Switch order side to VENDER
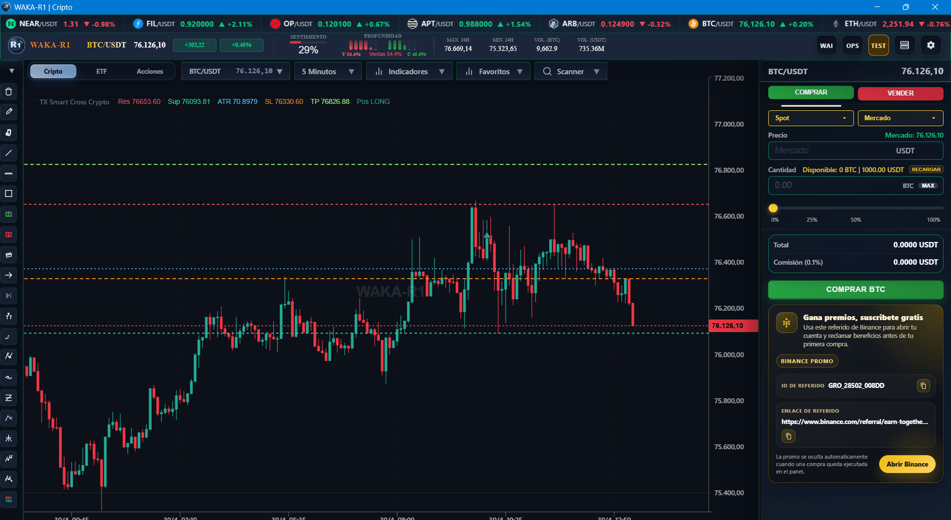Screen dimensions: 951x520 900,93
